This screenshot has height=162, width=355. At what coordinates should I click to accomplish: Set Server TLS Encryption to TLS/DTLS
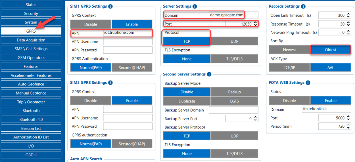tap(234, 59)
